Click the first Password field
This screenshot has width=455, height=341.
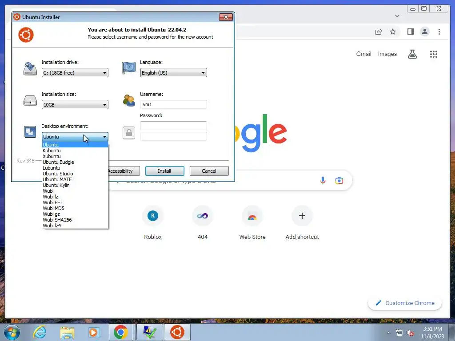(x=174, y=126)
